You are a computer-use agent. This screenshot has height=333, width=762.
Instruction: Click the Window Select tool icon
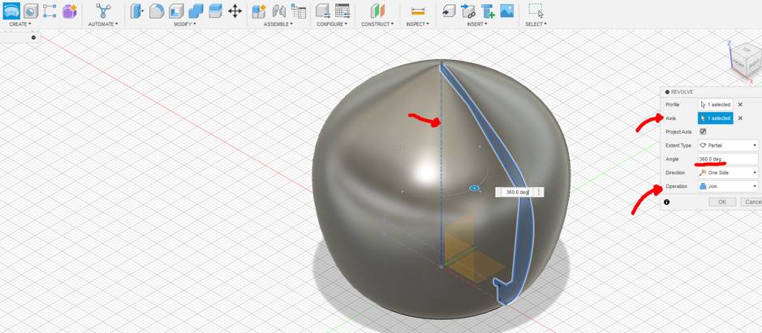pyautogui.click(x=536, y=11)
